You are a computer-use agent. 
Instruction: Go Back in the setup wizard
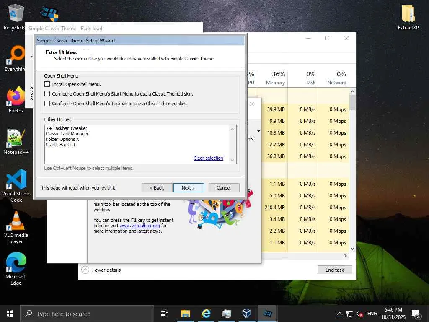pos(157,187)
